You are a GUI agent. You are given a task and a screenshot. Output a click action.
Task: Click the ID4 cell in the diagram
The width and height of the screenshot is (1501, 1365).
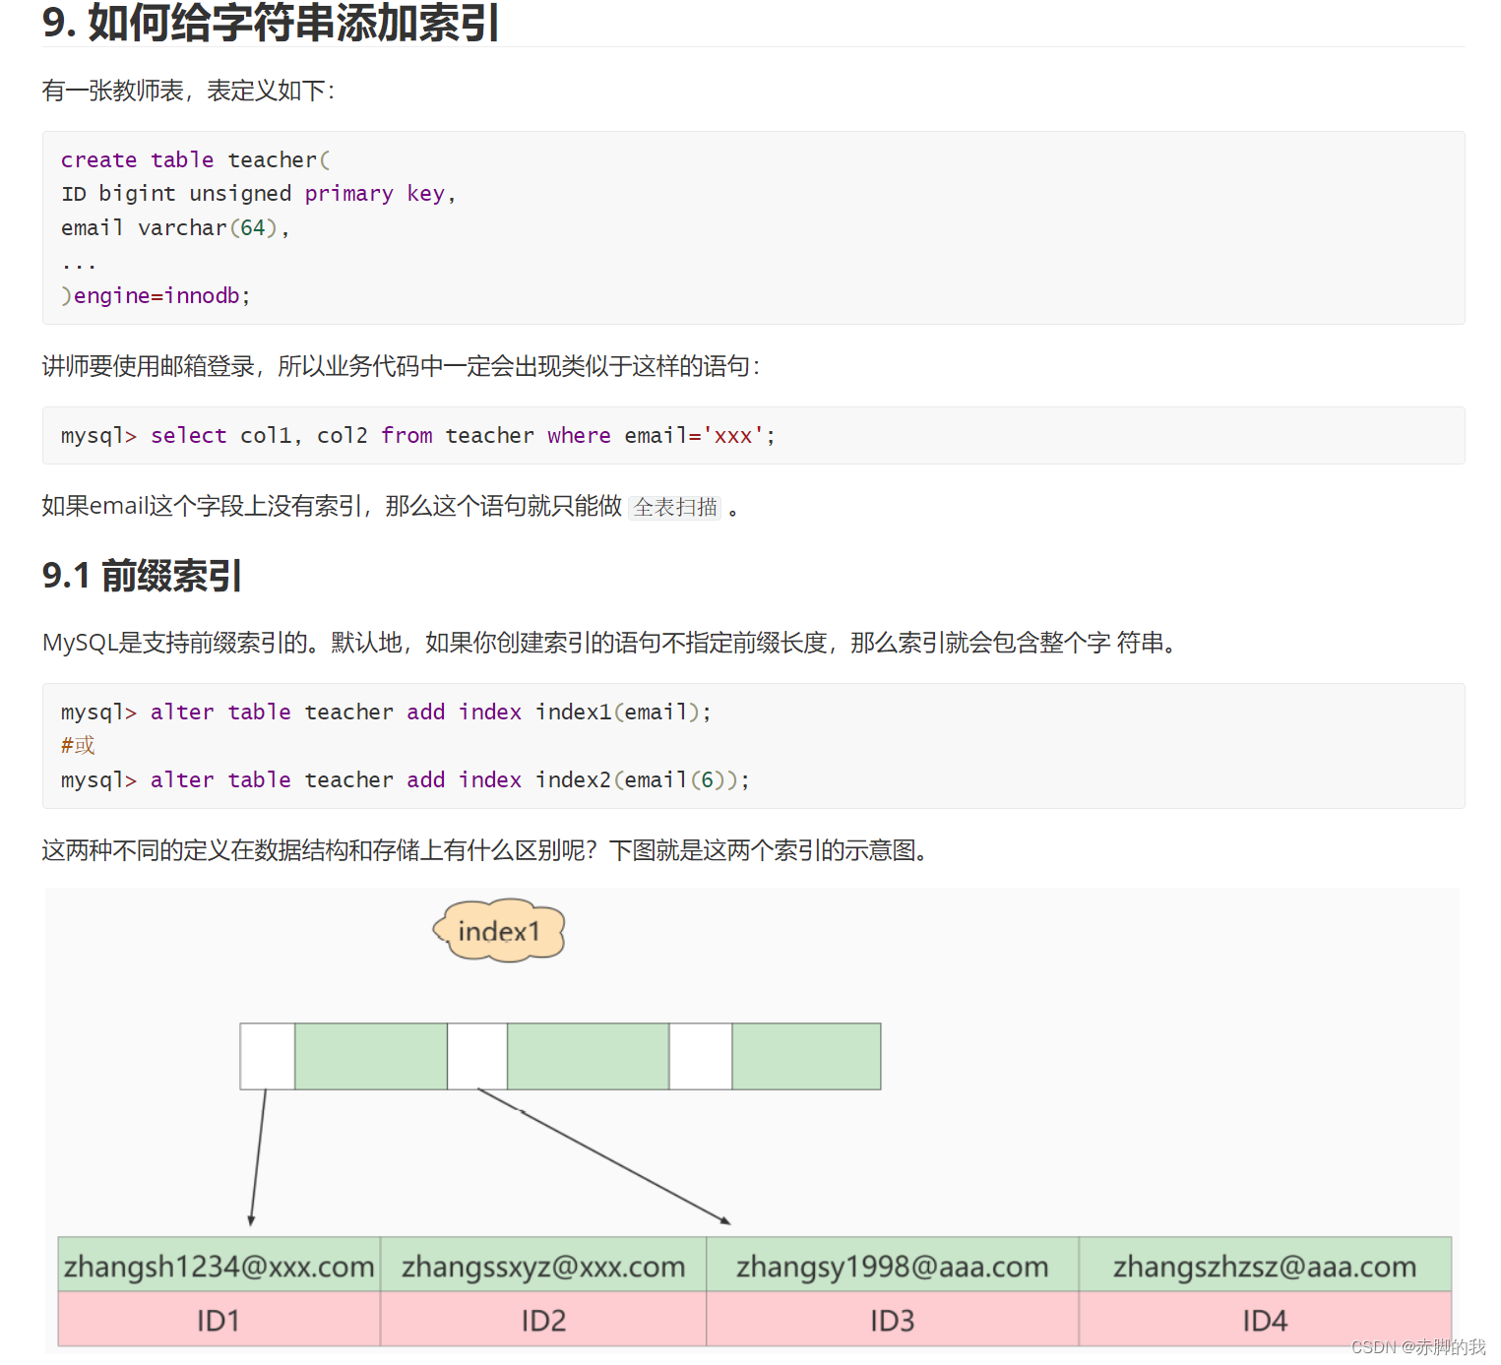coord(1266,1320)
